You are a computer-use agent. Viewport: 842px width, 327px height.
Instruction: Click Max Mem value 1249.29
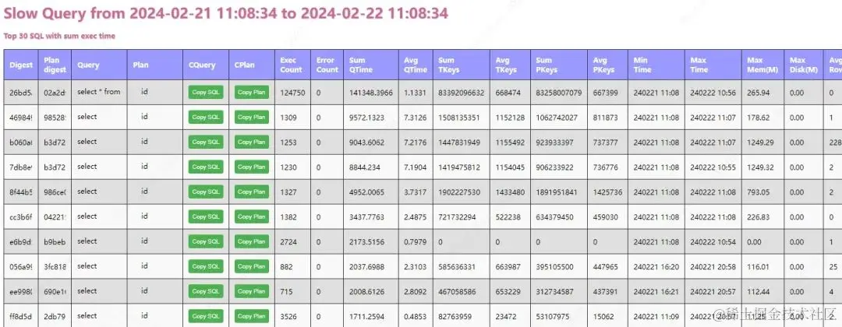coord(759,142)
